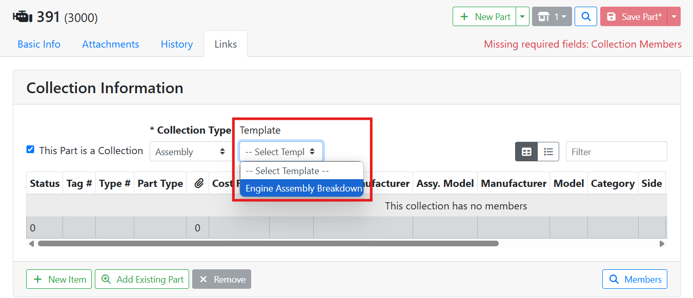
Task: Open search using the magnifier icon in header
Action: pos(585,16)
